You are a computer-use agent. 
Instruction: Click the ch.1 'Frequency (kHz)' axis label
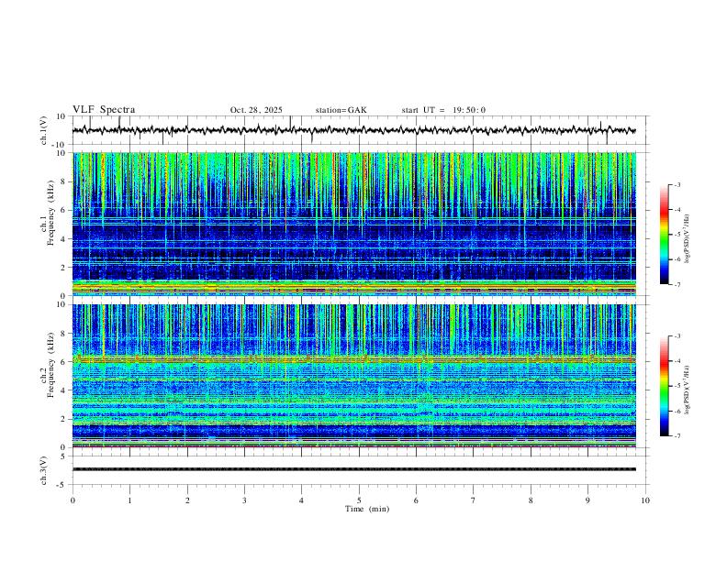[50, 213]
